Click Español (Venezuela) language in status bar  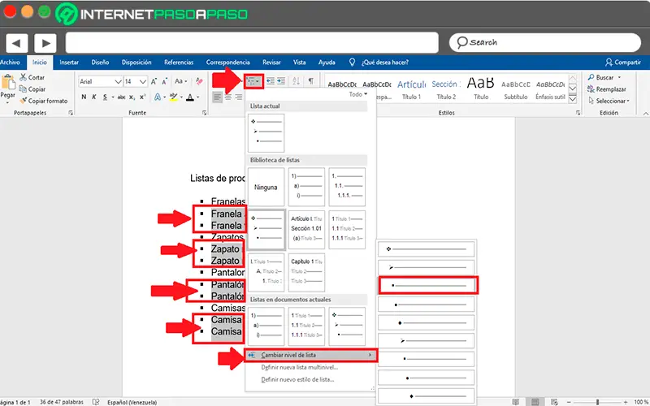pos(132,402)
